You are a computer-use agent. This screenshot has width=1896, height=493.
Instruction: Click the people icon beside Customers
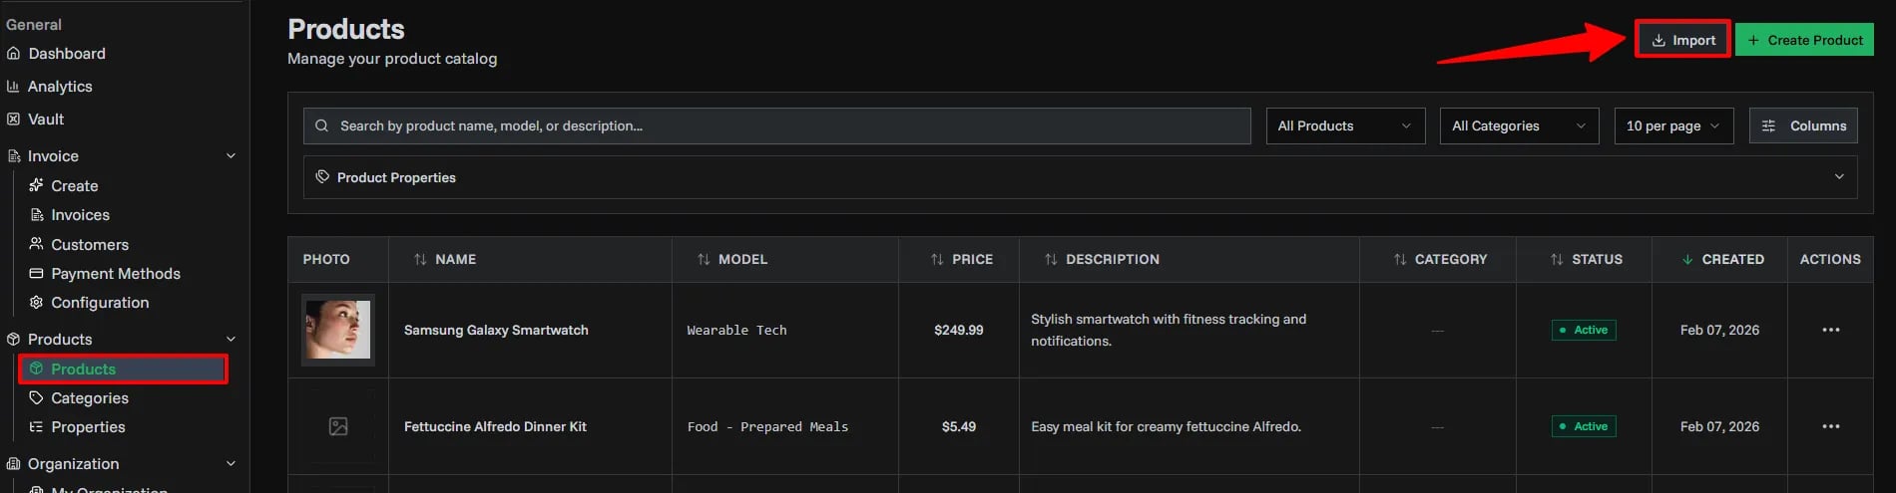point(36,244)
